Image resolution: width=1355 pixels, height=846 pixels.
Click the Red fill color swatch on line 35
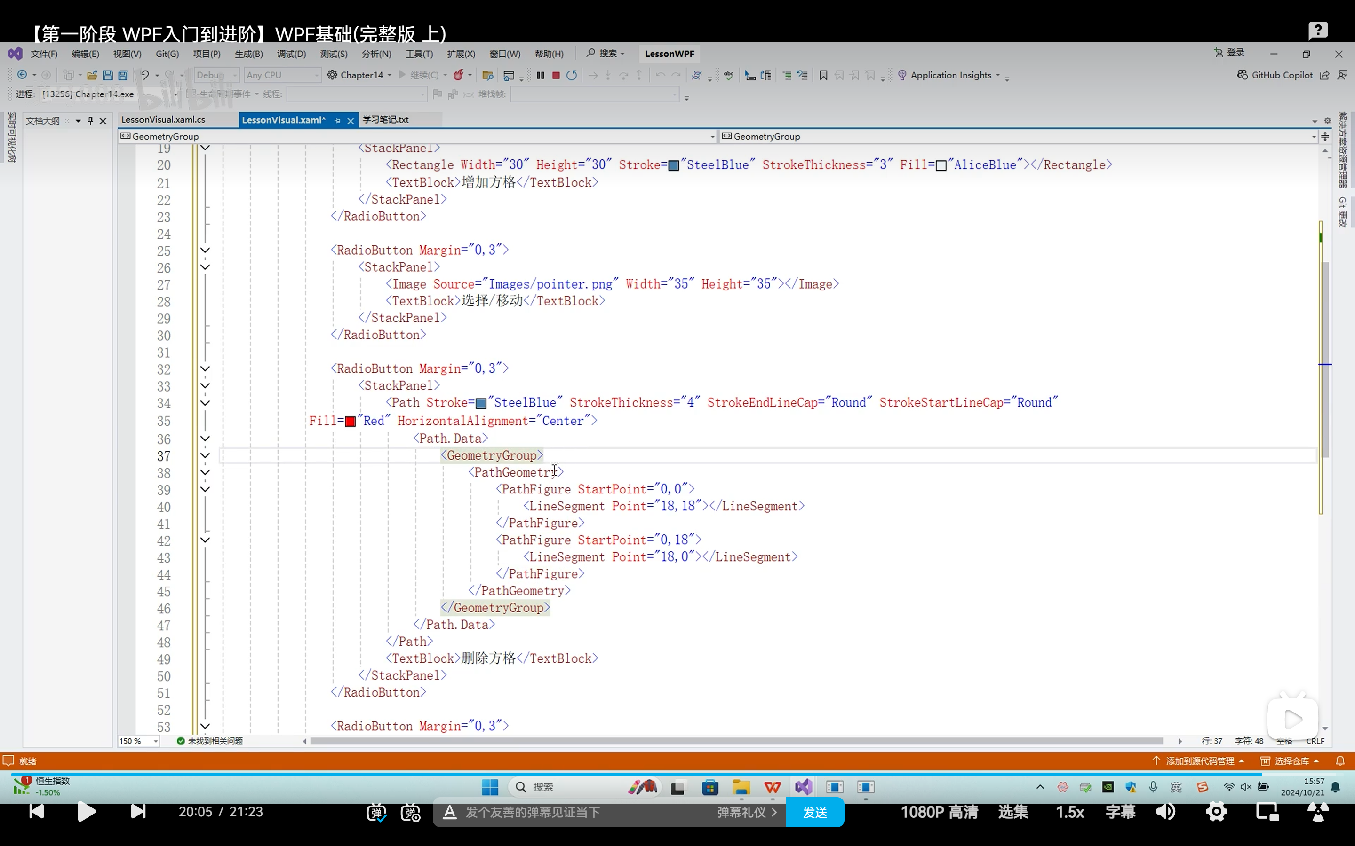(350, 421)
